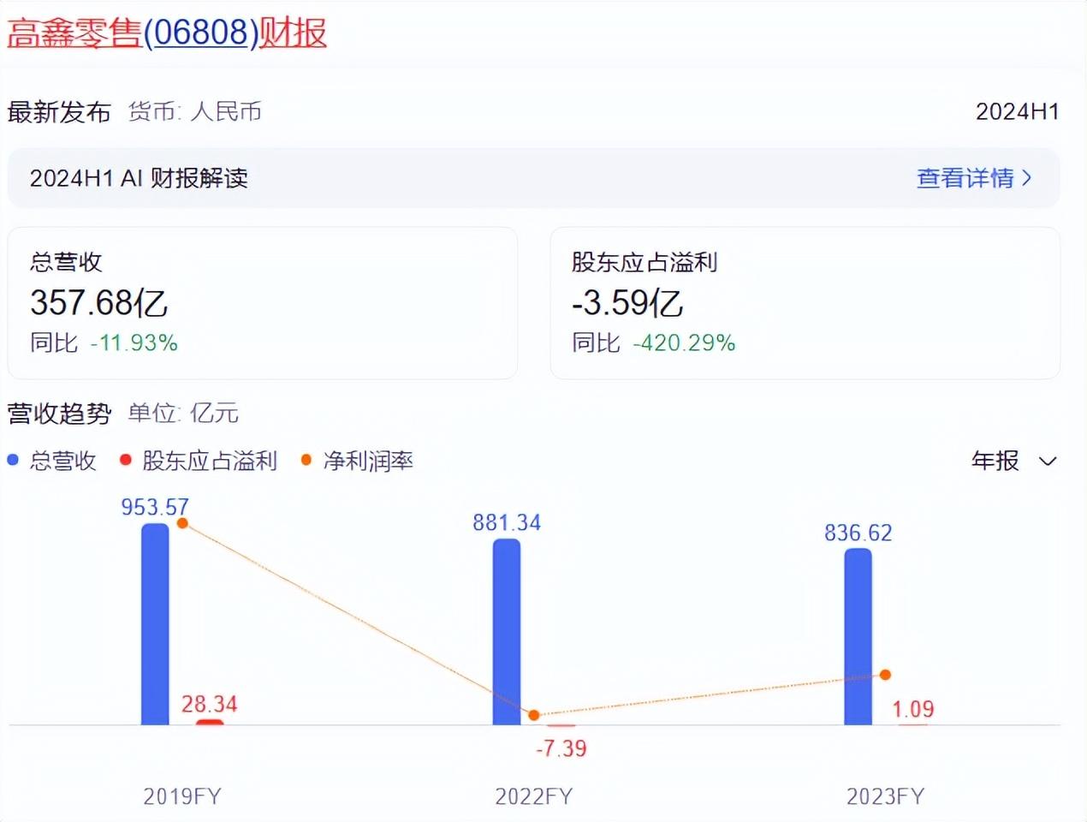Click the 836.62 revenue value label
1087x822 pixels.
[x=858, y=533]
